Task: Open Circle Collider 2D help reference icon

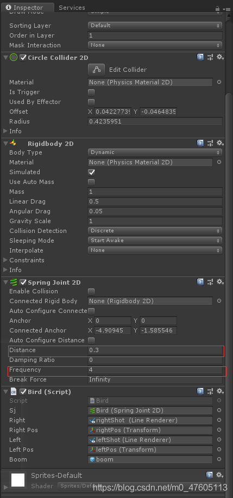Action: (x=200, y=58)
